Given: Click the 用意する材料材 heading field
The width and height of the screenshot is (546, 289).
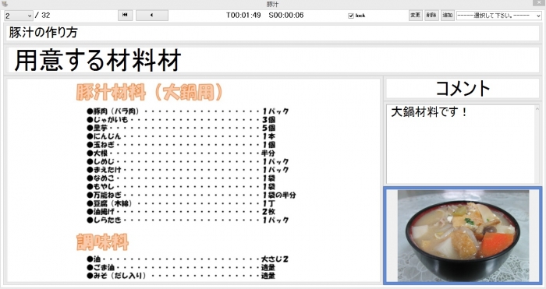Looking at the screenshot, I should pos(273,60).
